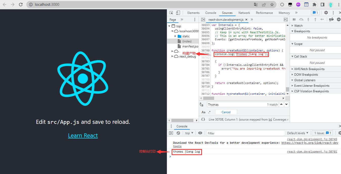Close the react-dom.development.js file tab
The width and height of the screenshot is (341, 174).
[246, 19]
